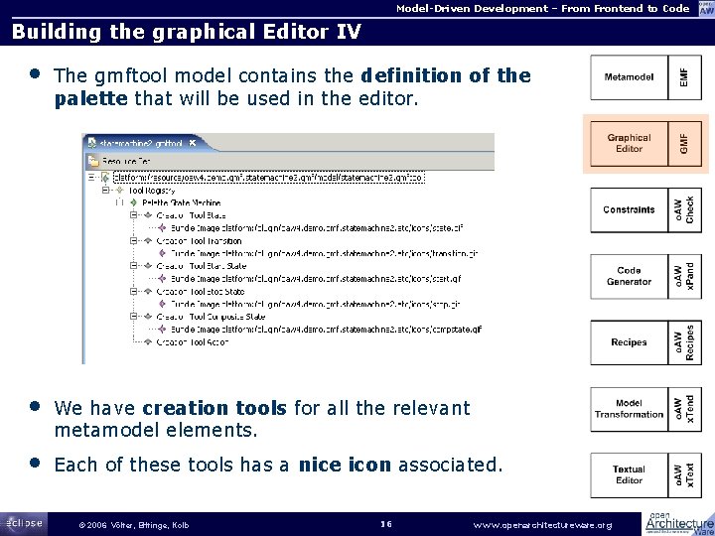
Task: Click the Bundle Image icon for state.gif
Action: point(162,227)
